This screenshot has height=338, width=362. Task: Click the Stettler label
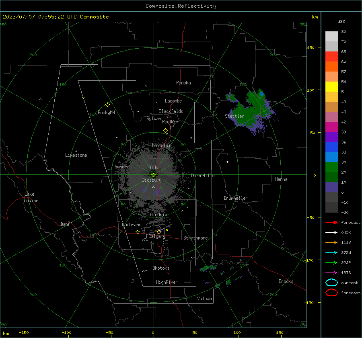[x=234, y=116]
